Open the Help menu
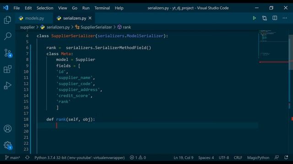This screenshot has height=164, width=293. pyautogui.click(x=119, y=8)
